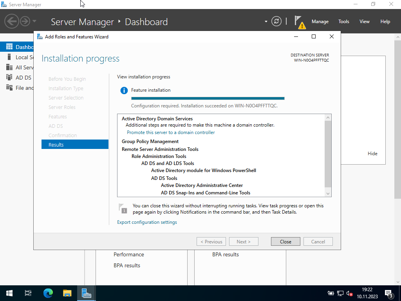
Task: Click BPA results under Performance
Action: (127, 265)
